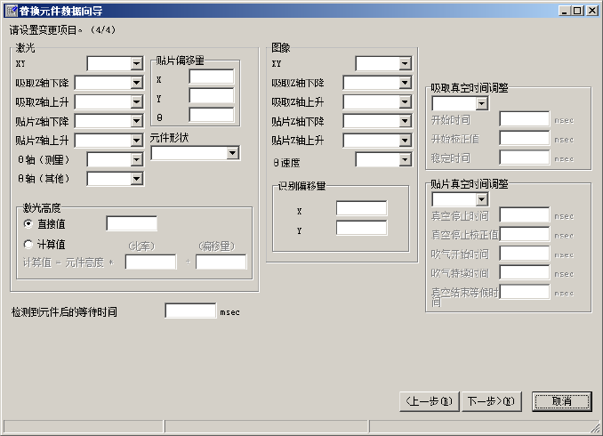Click the 稳定时间 input field
The image size is (603, 436).
[x=525, y=157]
